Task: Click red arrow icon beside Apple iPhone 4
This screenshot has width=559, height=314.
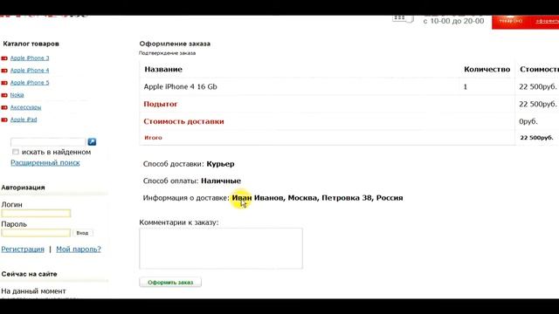Action: tap(4, 71)
